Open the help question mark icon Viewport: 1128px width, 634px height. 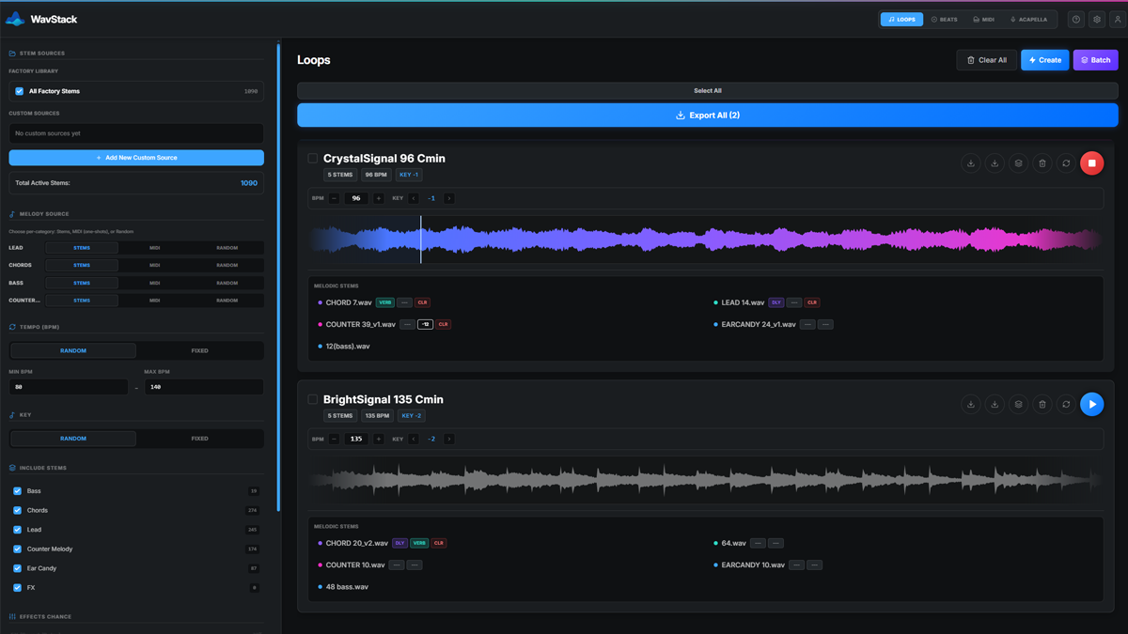point(1076,20)
